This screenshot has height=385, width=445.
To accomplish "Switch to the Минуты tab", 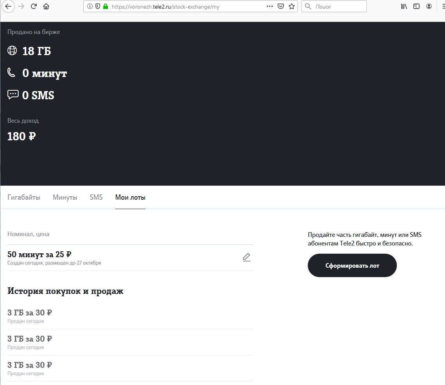I will [x=65, y=197].
